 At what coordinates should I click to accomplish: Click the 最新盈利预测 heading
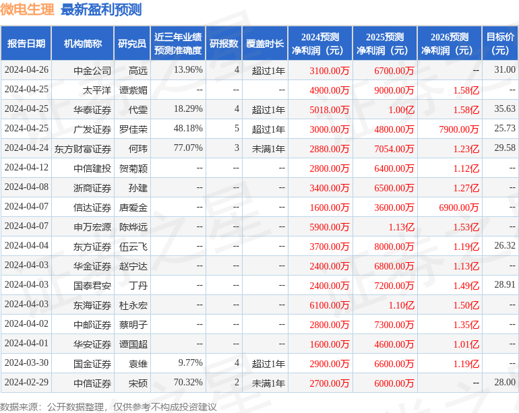click(101, 9)
